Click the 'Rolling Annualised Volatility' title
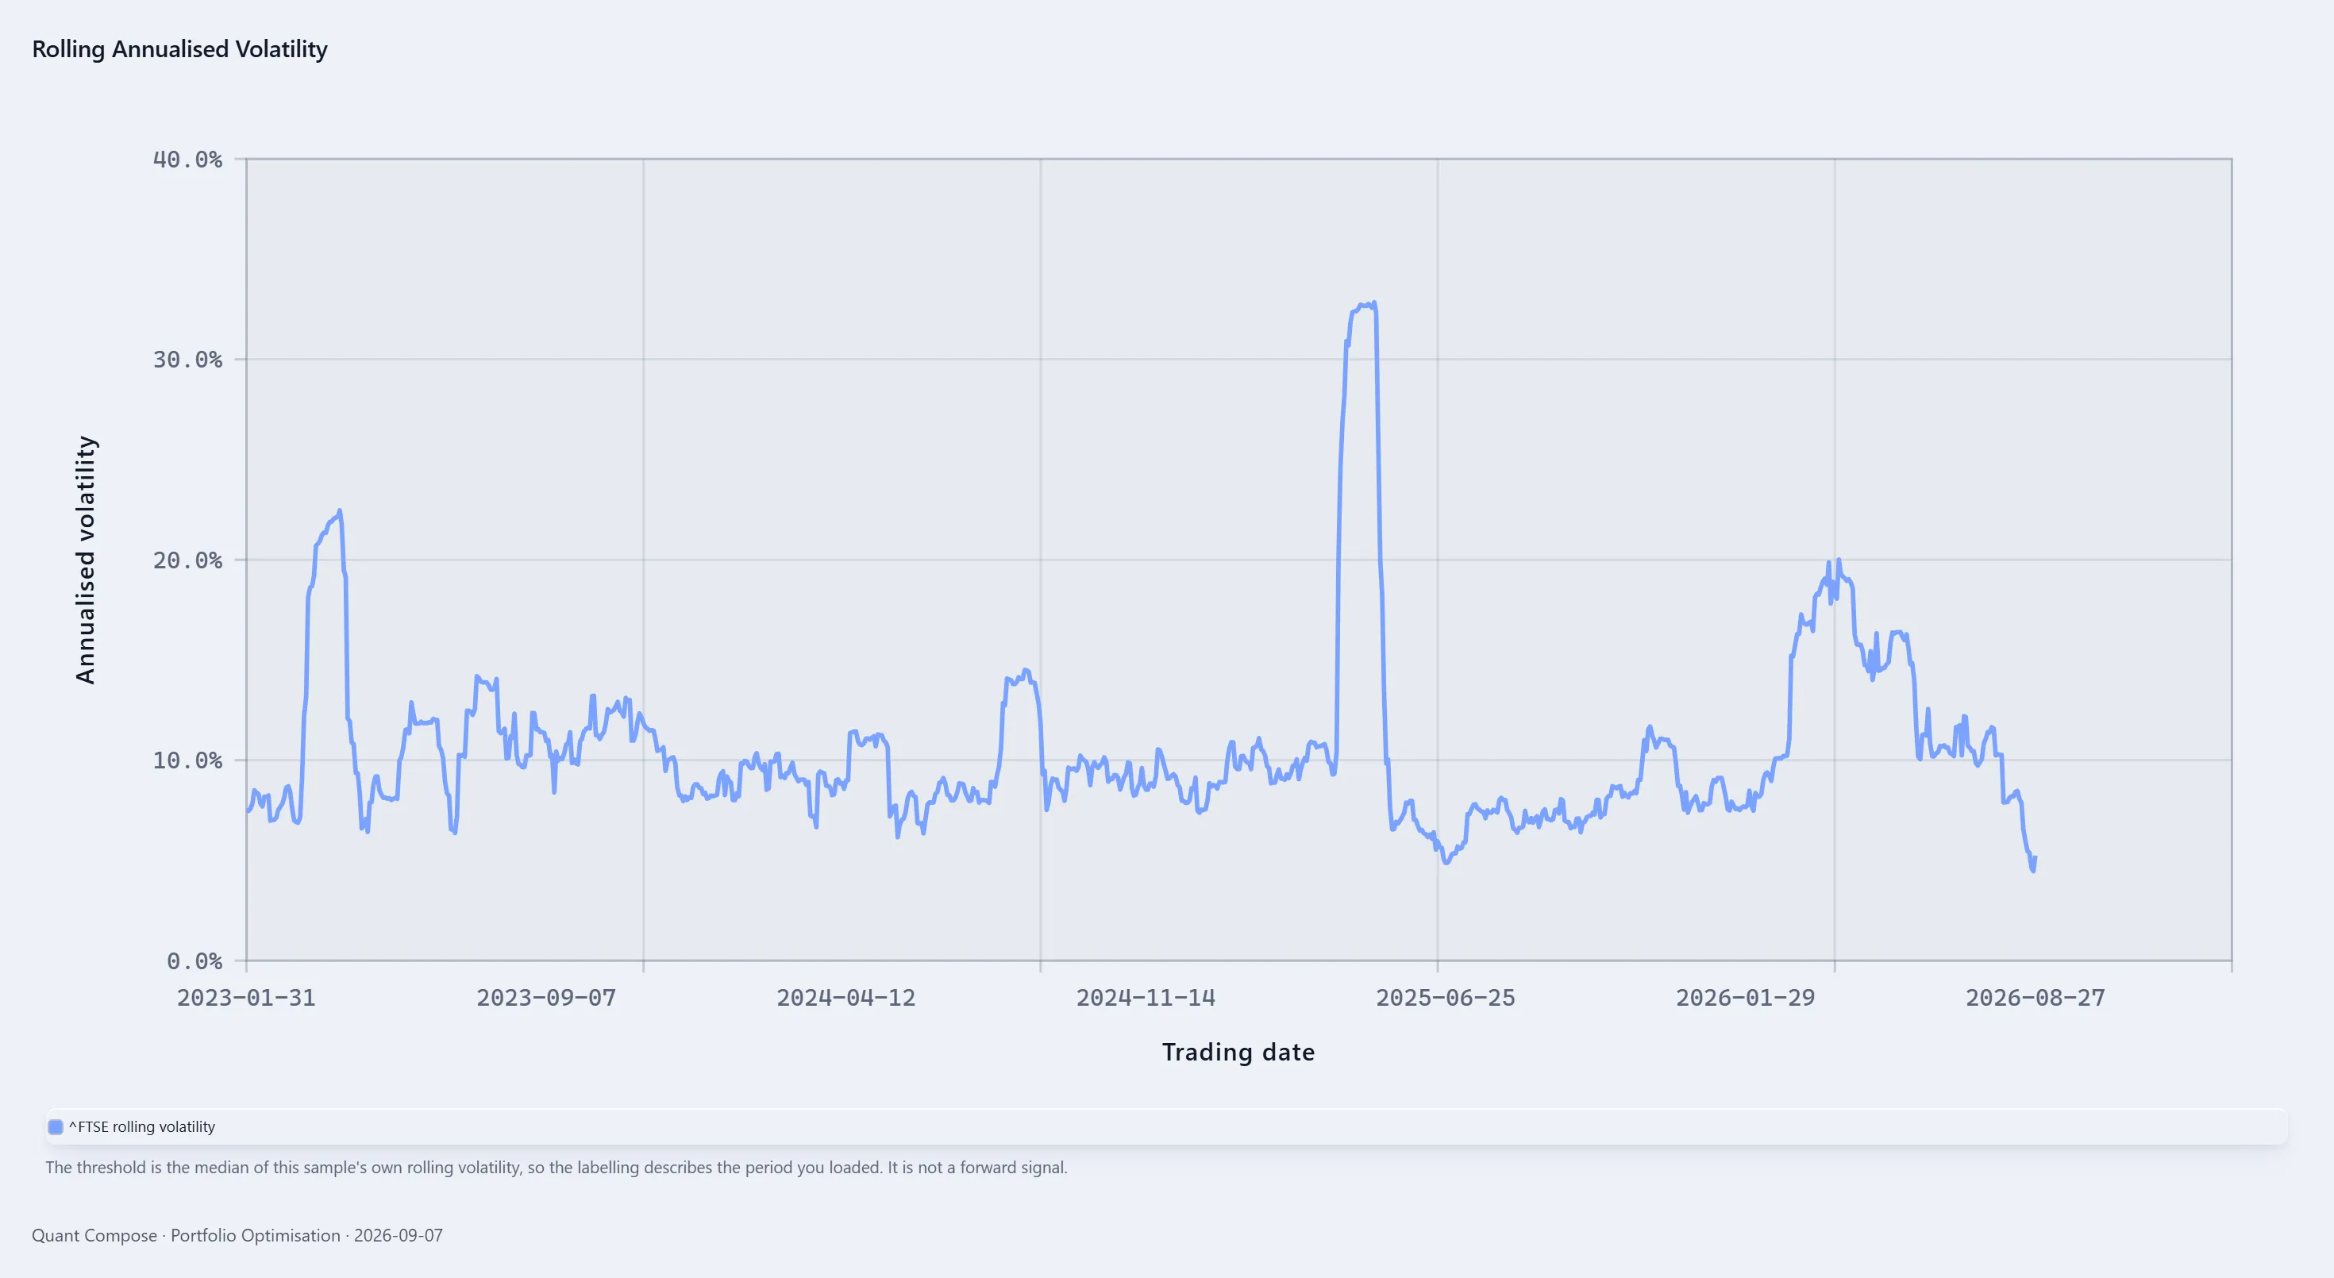Image resolution: width=2334 pixels, height=1278 pixels. click(179, 49)
